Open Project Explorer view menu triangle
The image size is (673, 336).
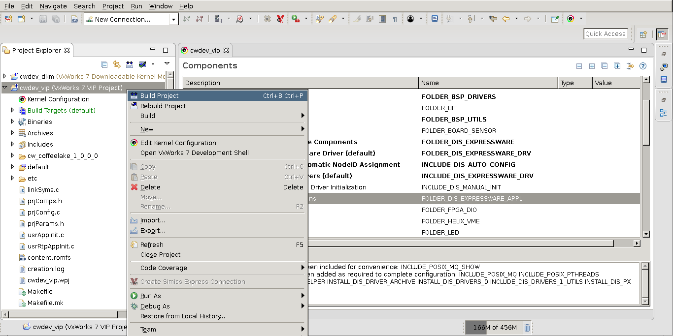click(167, 64)
